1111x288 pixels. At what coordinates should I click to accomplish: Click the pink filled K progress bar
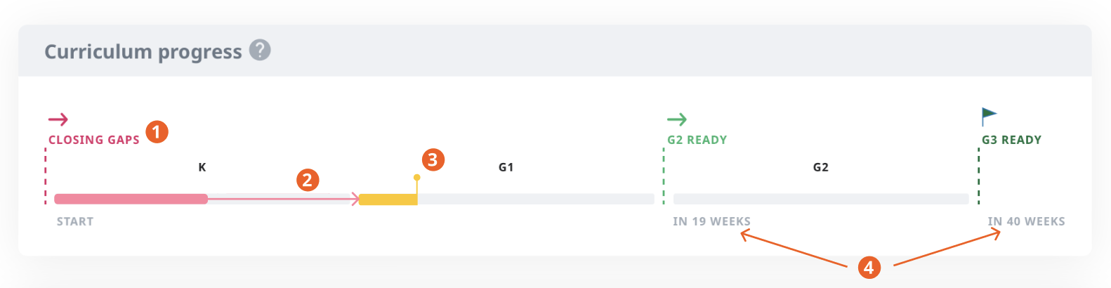coord(131,199)
